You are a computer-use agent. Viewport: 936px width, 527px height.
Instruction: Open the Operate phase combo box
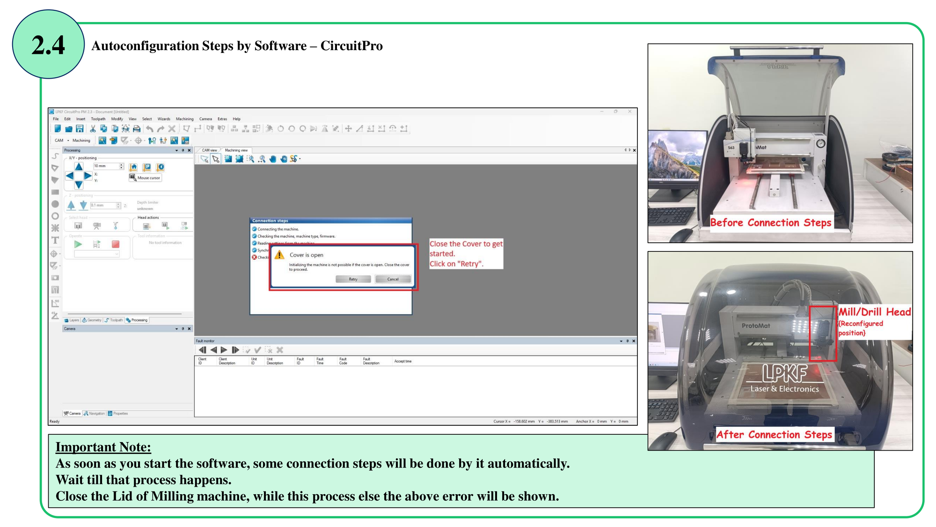[97, 254]
